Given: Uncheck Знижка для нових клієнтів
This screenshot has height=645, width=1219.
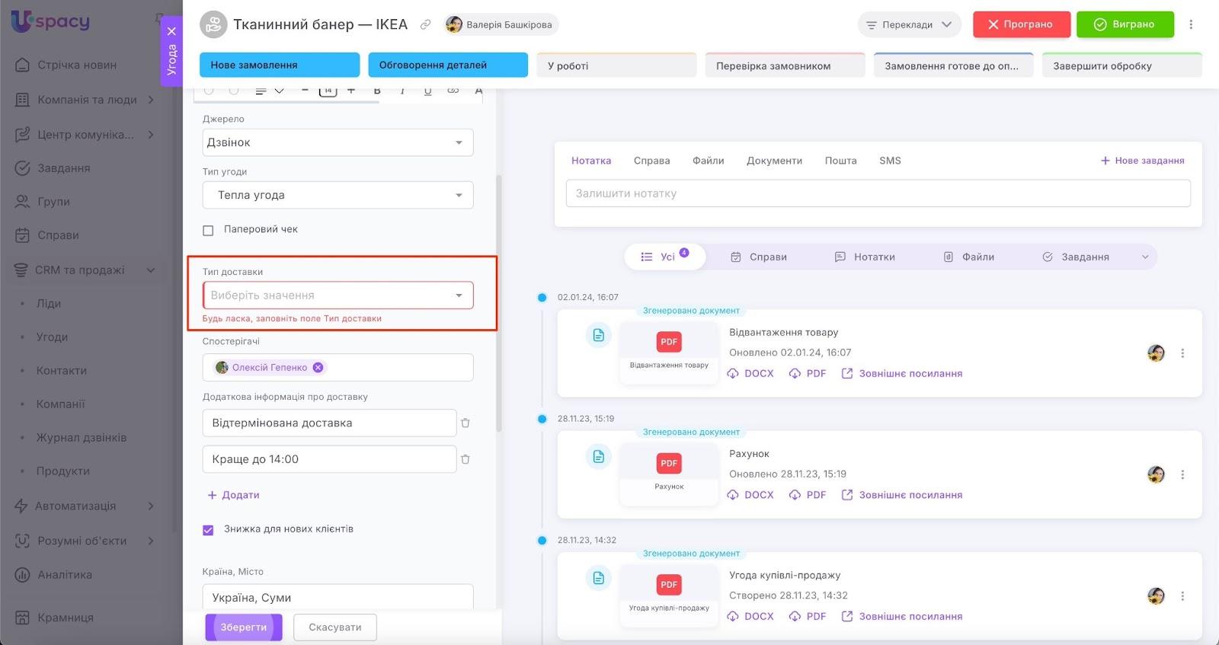Looking at the screenshot, I should [208, 530].
